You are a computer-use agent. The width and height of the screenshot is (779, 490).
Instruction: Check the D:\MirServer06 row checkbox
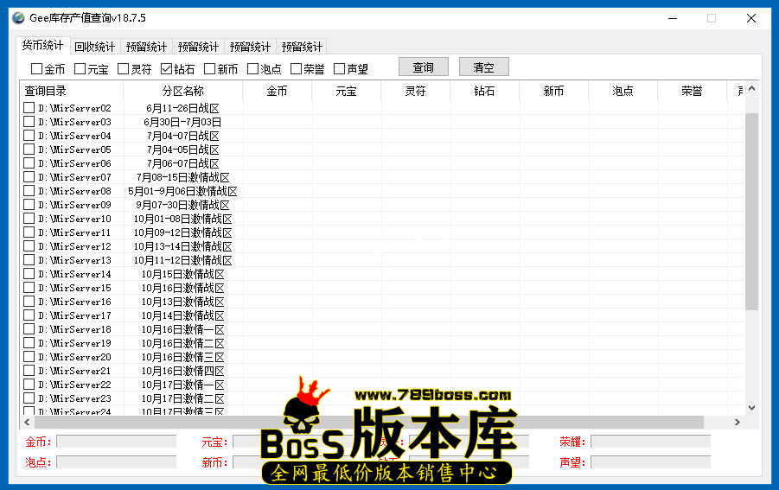(29, 163)
